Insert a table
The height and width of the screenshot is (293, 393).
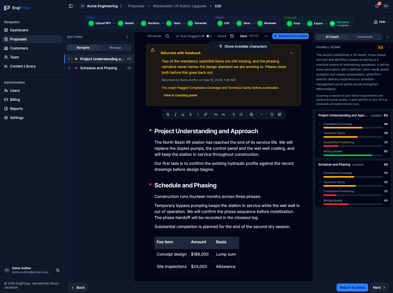[251, 114]
